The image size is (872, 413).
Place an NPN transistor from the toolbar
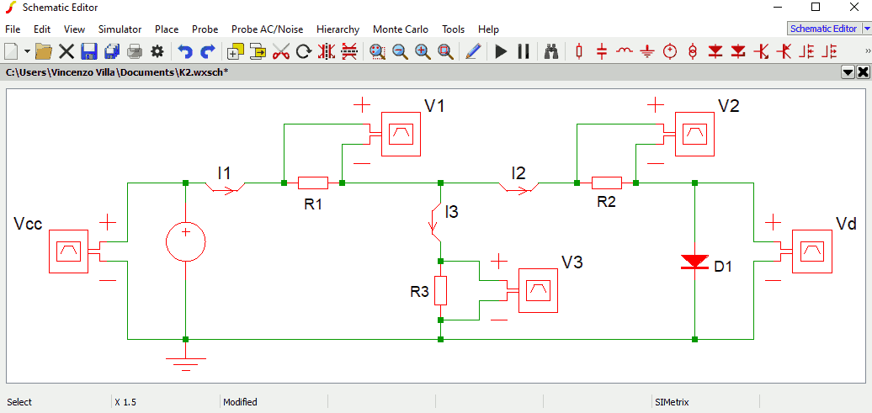[x=761, y=51]
